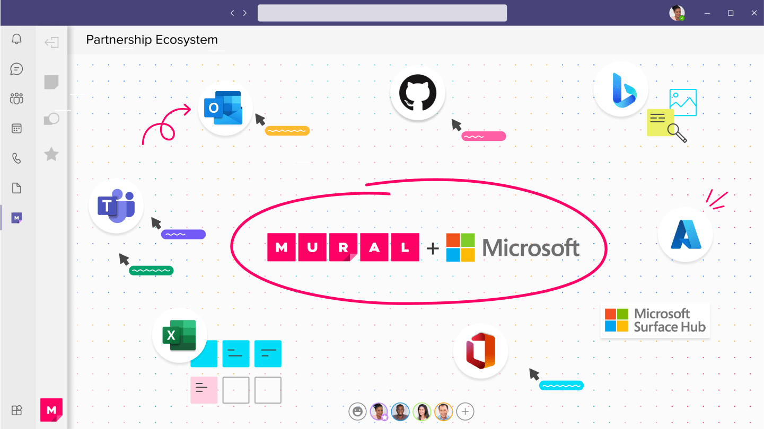
Task: Expand more participants with the plus circle
Action: [x=465, y=412]
